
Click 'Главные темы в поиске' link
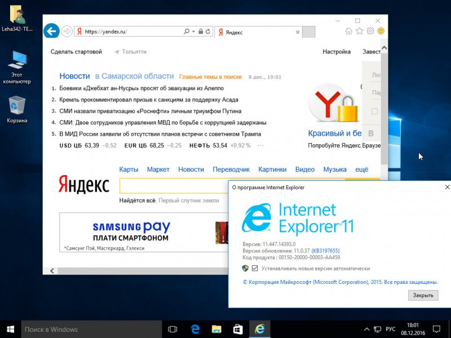coord(210,77)
